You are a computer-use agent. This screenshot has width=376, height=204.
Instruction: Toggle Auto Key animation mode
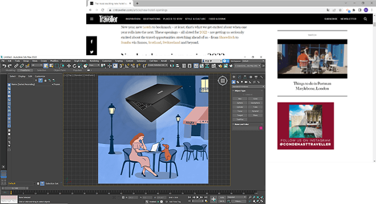[222, 197]
